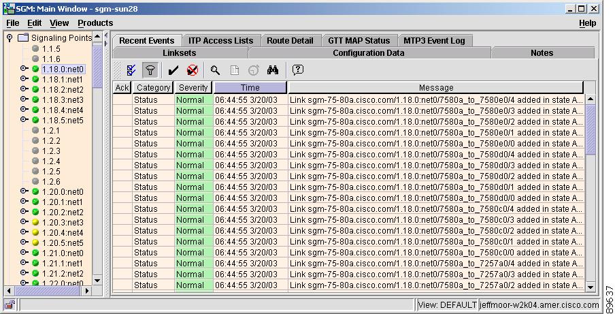
Task: Switch to the Linksets tab
Action: (180, 53)
